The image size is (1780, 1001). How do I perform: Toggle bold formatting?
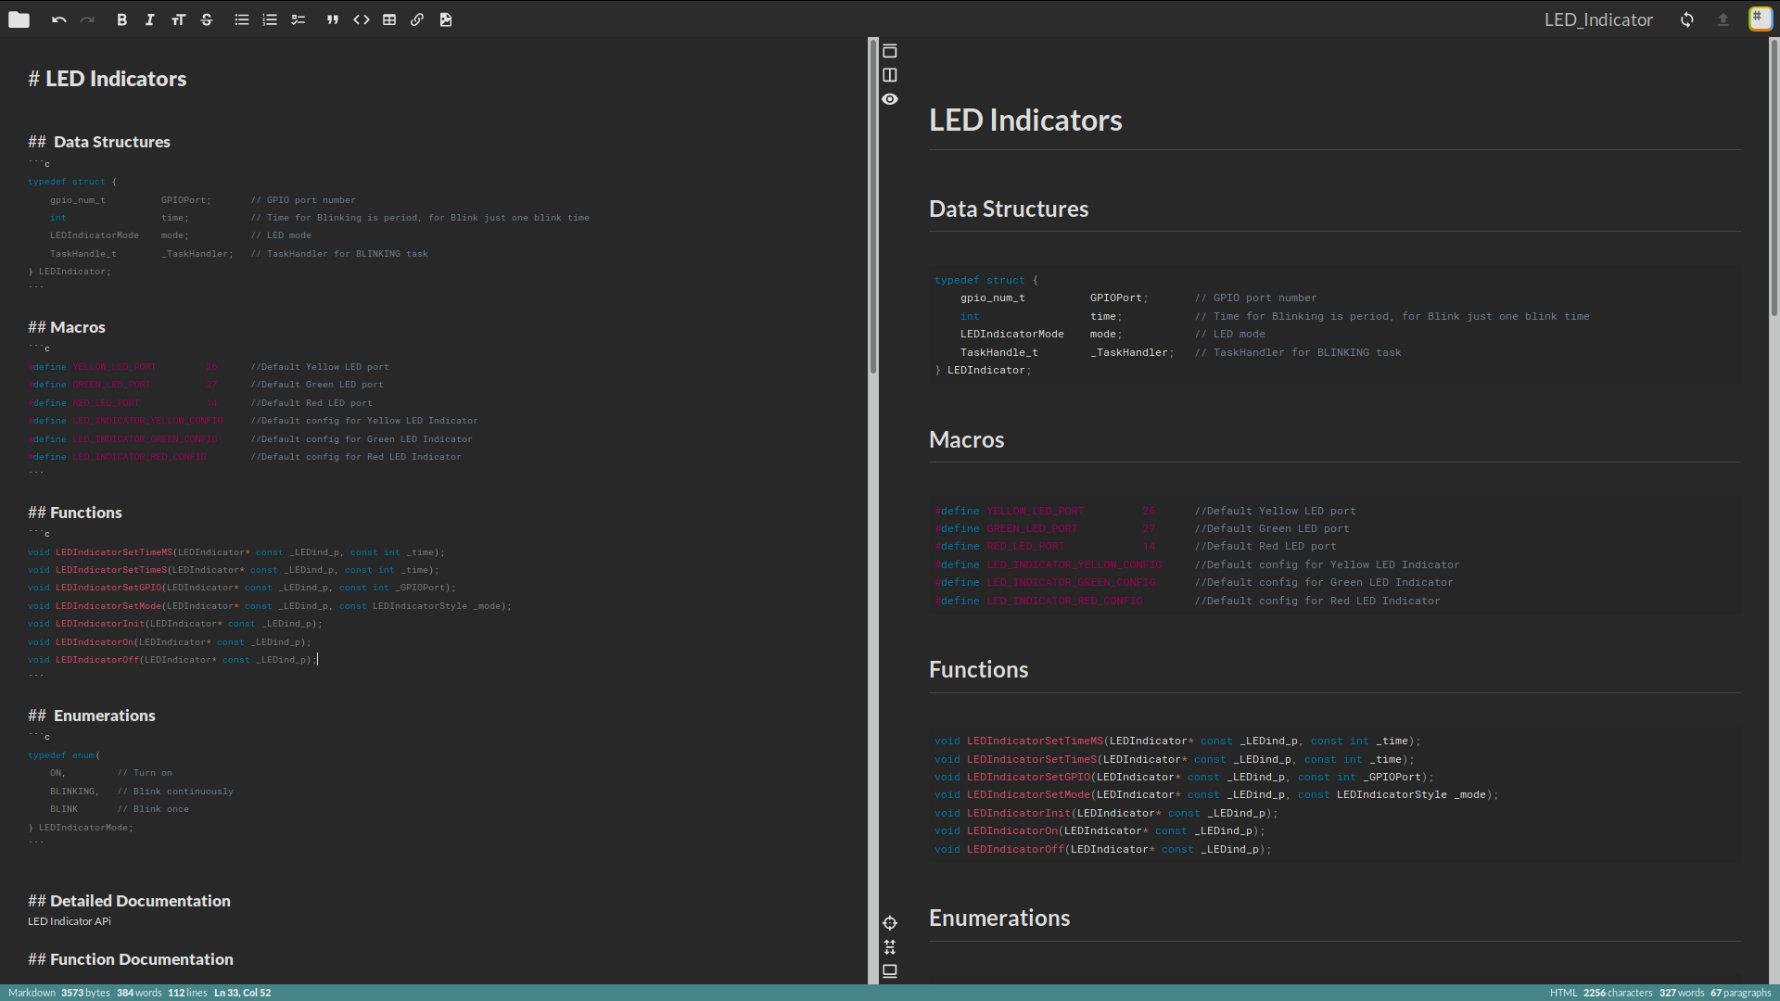tap(121, 19)
